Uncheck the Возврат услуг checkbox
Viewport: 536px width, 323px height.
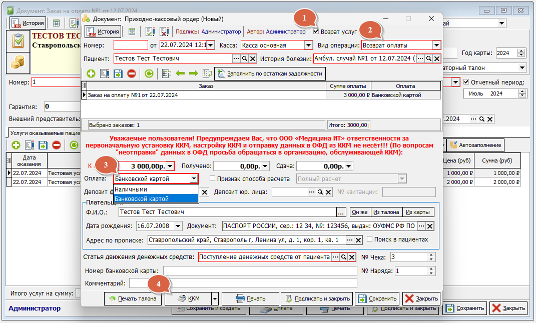click(316, 31)
